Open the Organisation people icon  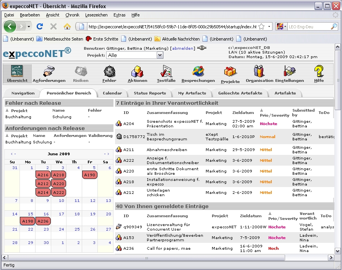tap(259, 72)
